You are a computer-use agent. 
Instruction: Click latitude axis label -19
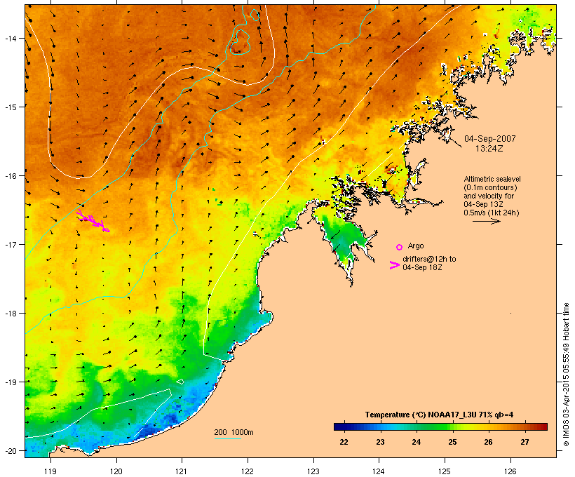point(11,382)
